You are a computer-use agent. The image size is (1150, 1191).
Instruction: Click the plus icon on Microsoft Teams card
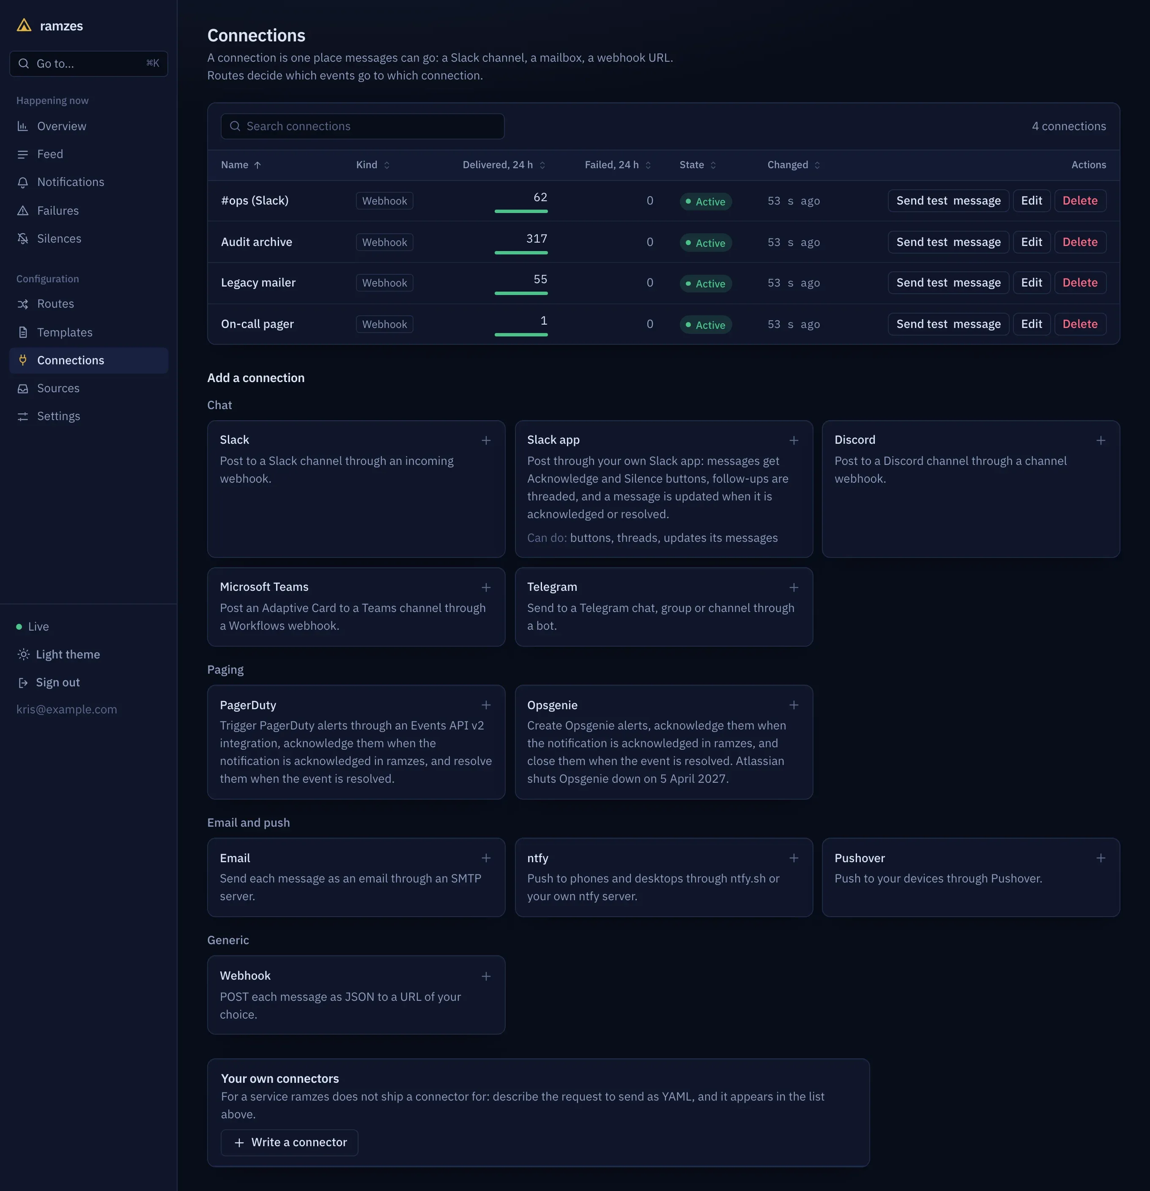click(x=486, y=587)
